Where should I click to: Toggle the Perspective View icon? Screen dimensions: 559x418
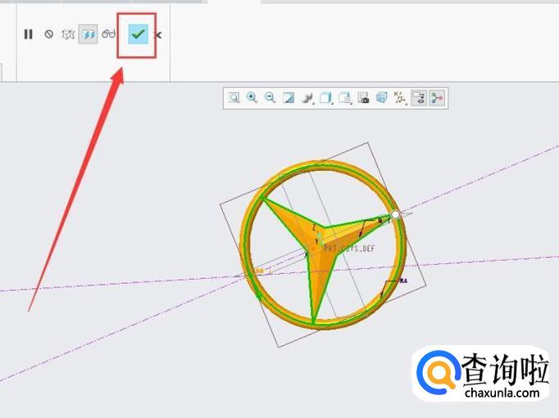pyautogui.click(x=381, y=98)
